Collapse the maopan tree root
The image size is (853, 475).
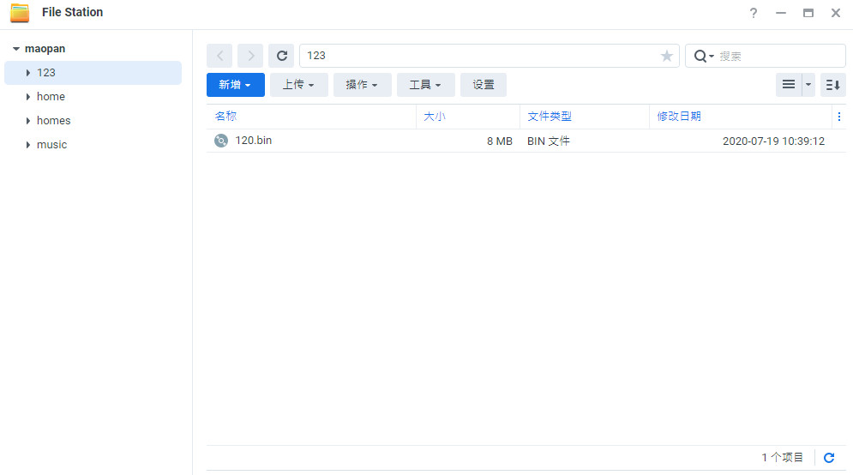coord(16,49)
